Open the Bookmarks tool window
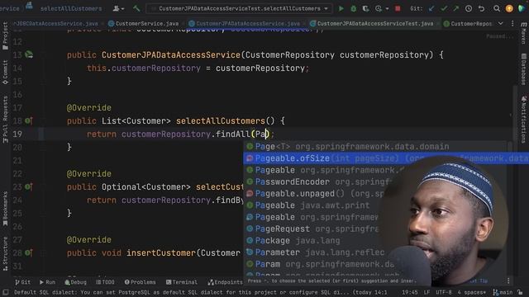Viewport: 529px width, 297px height. 5,209
